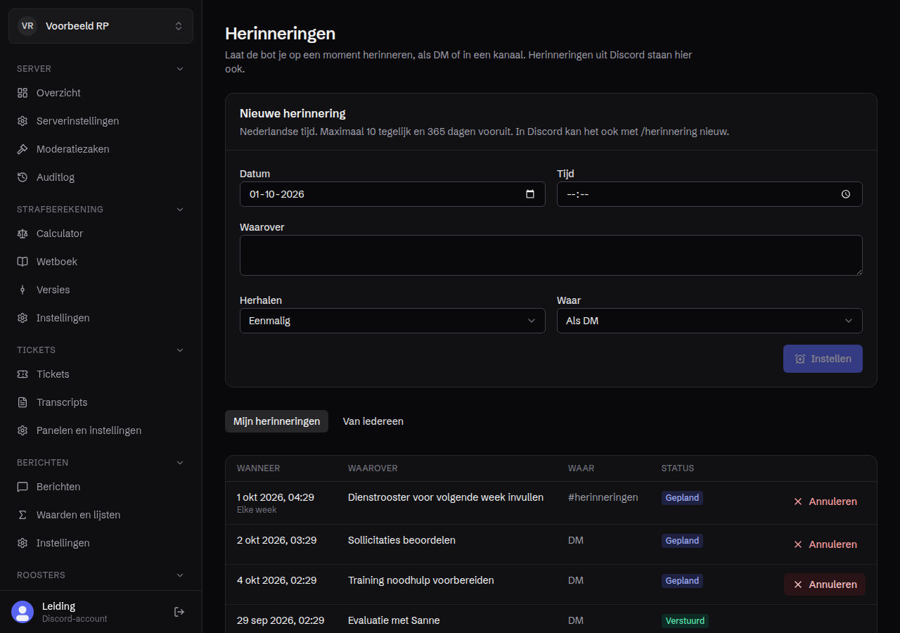The image size is (900, 633).
Task: Click the Berichten chat bubble icon
Action: [x=22, y=487]
